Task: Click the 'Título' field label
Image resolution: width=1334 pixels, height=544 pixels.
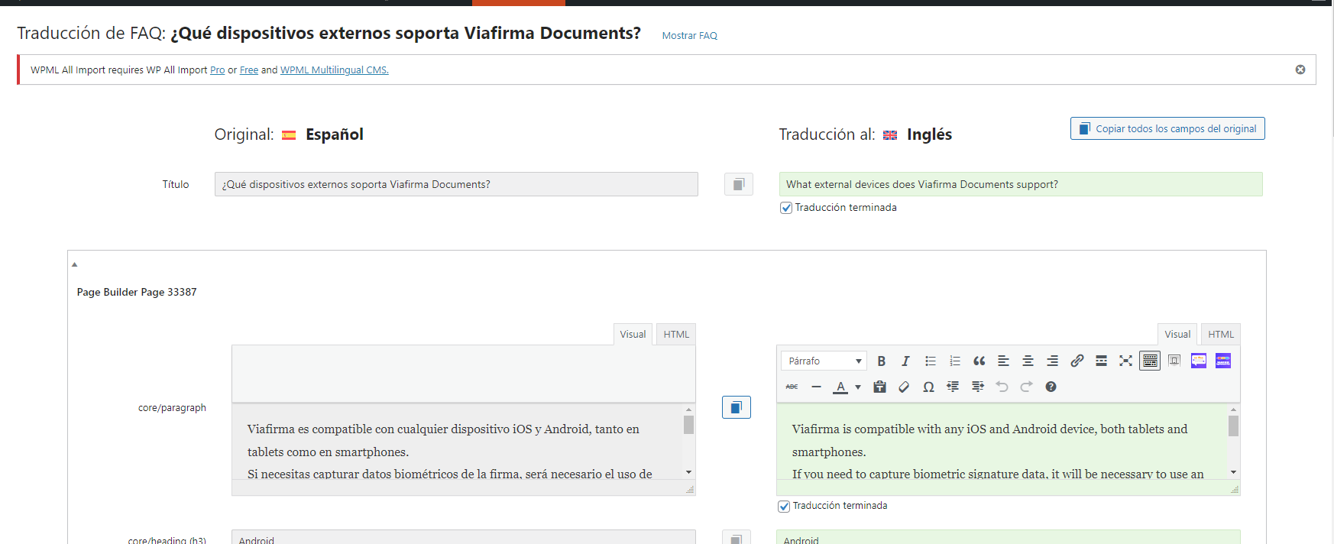Action: pyautogui.click(x=176, y=184)
